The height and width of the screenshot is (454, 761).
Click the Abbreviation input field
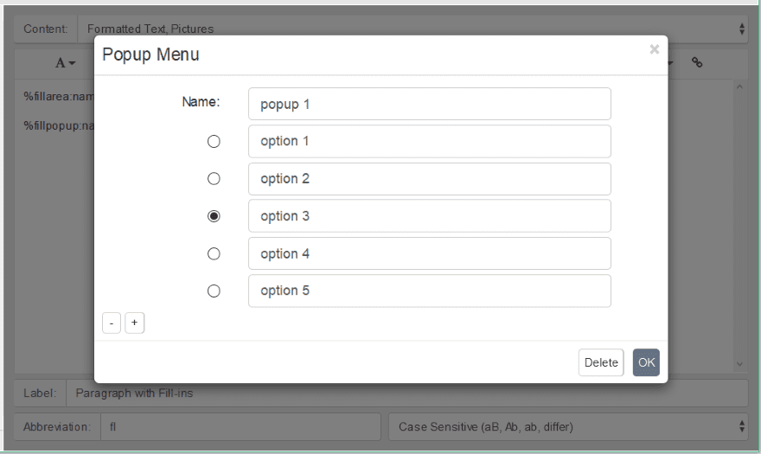pos(240,426)
